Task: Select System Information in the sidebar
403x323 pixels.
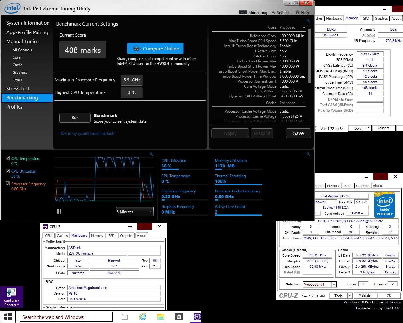Action: 28,23
